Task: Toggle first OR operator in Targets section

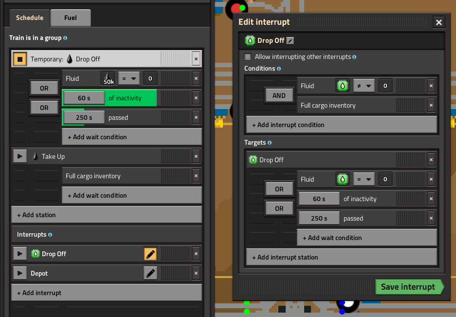Action: click(279, 189)
